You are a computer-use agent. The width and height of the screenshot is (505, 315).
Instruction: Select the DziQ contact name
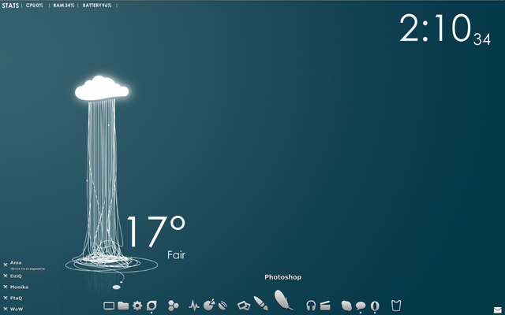coord(16,276)
